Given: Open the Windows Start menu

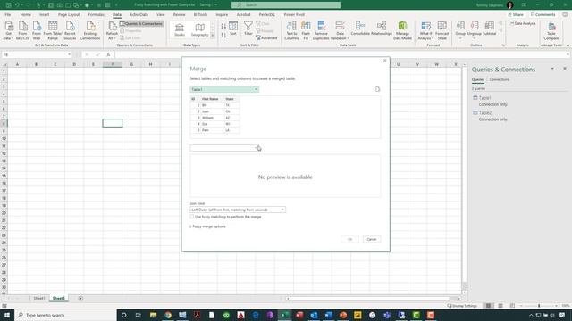Looking at the screenshot, I should 7,315.
